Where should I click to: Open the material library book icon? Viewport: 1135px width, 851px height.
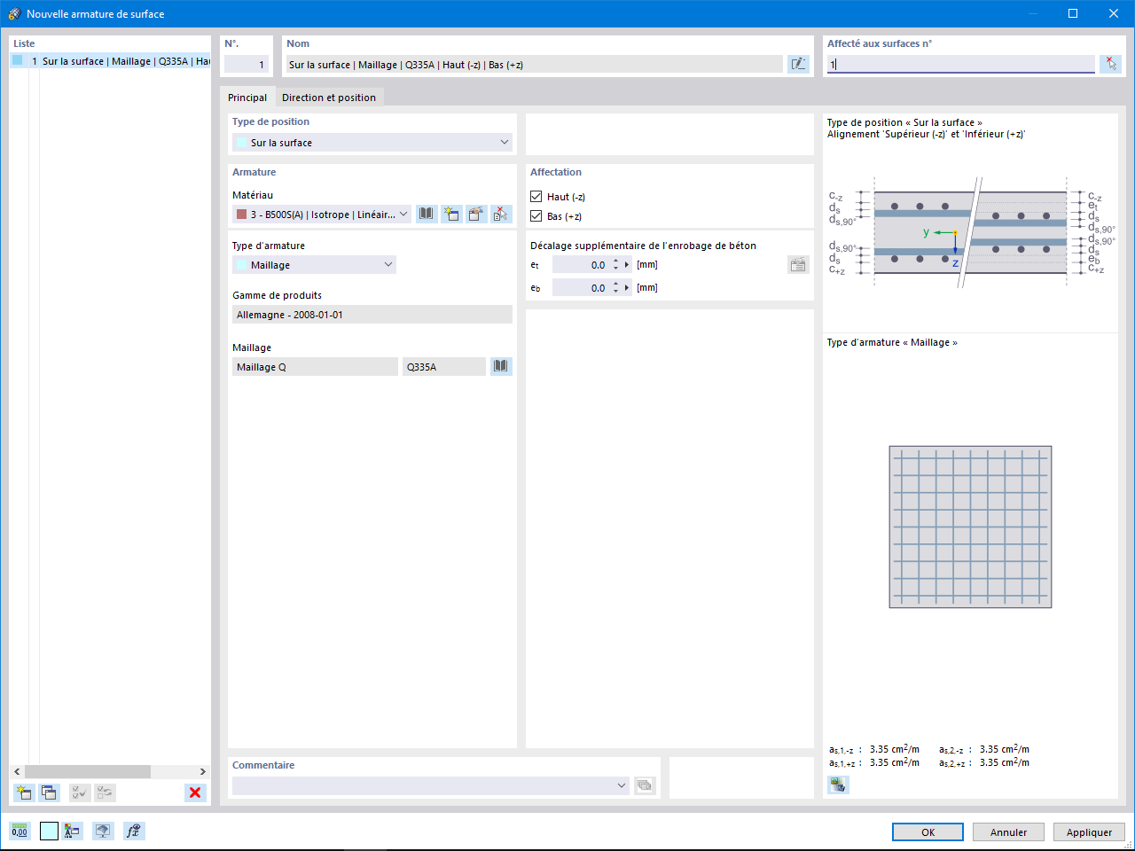[x=427, y=214]
